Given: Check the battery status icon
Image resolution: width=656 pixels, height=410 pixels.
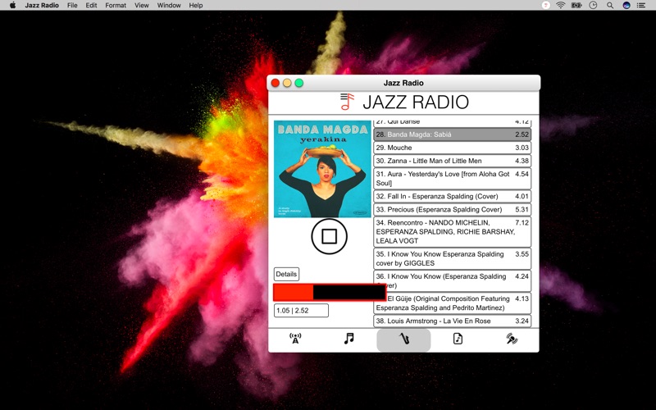Looking at the screenshot, I should click(x=577, y=5).
